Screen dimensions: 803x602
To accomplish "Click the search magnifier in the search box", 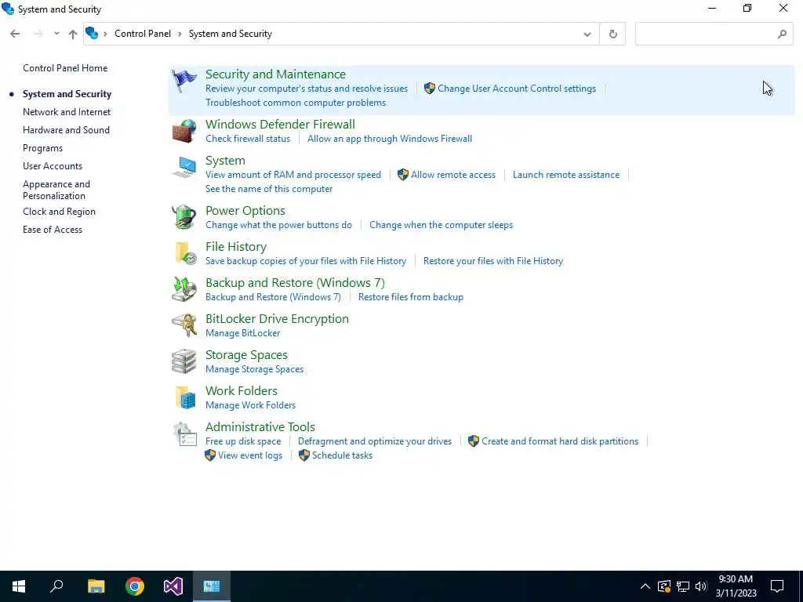I will coord(782,34).
